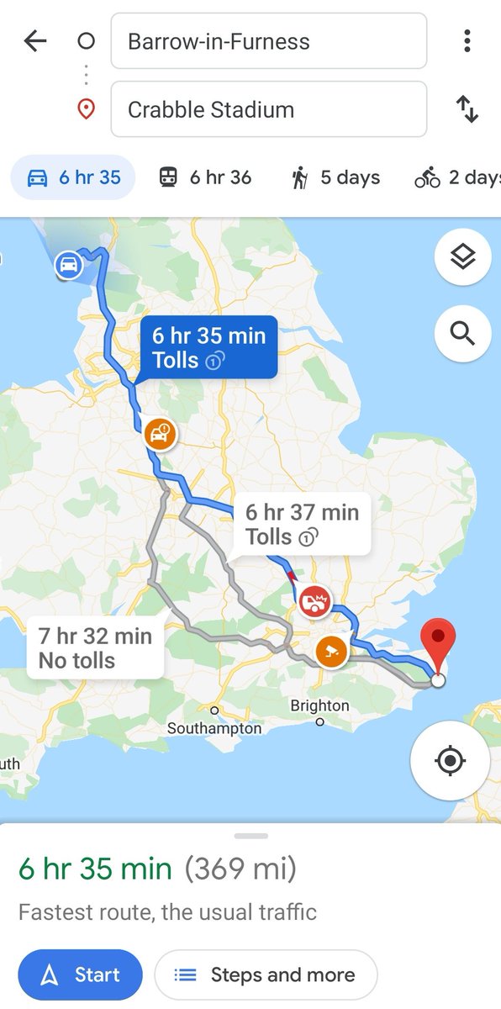Switch to the transit tab 6 hr 36
This screenshot has width=501, height=1009.
(205, 177)
